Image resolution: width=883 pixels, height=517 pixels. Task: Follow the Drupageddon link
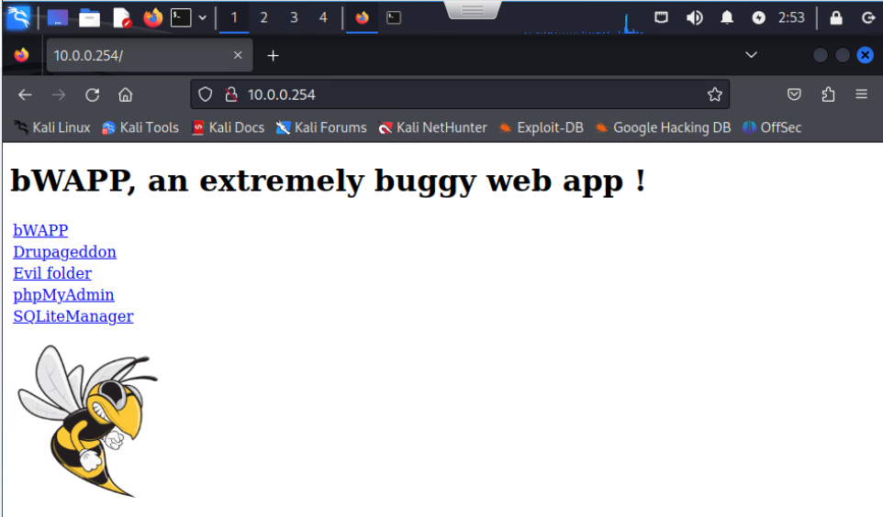(65, 251)
